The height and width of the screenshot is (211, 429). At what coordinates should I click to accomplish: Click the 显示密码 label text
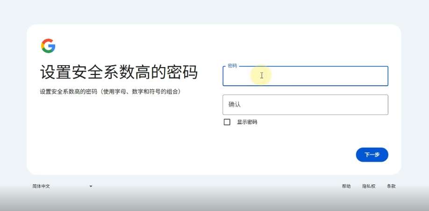247,122
